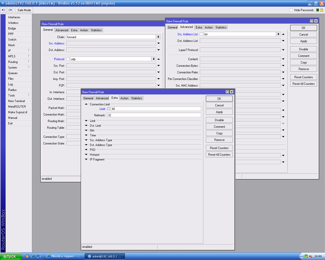
Task: Click Reset All Counters in Advanced-tab window
Action: 304,84
